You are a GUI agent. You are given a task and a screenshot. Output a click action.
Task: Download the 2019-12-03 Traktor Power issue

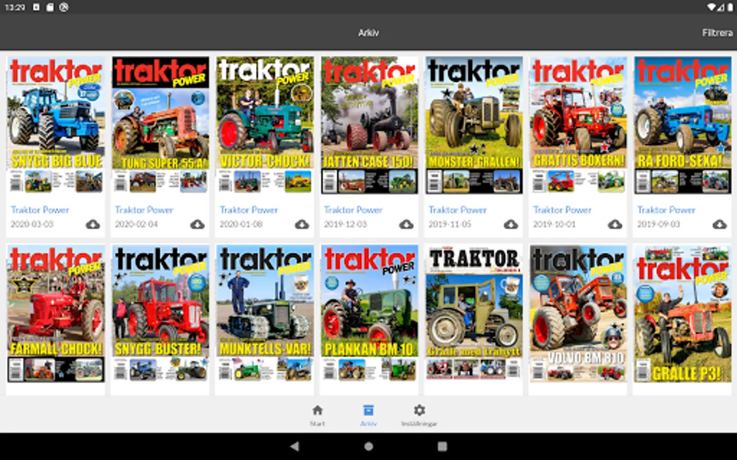[406, 224]
